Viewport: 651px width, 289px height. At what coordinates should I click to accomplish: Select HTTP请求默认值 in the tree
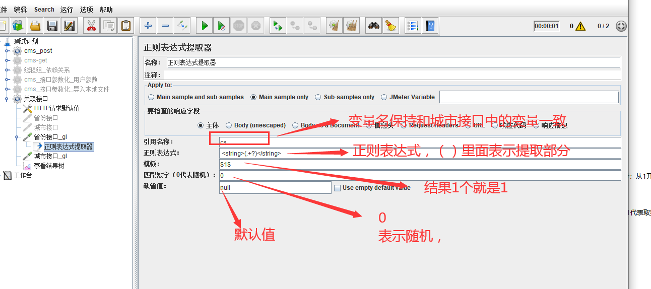pos(57,108)
